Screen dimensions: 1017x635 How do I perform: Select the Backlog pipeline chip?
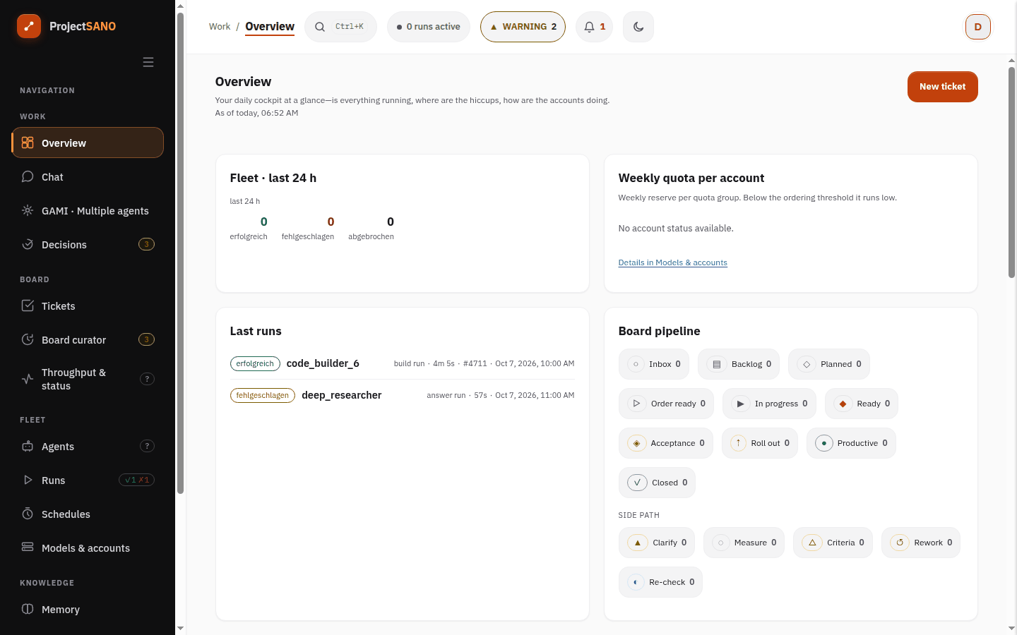739,364
